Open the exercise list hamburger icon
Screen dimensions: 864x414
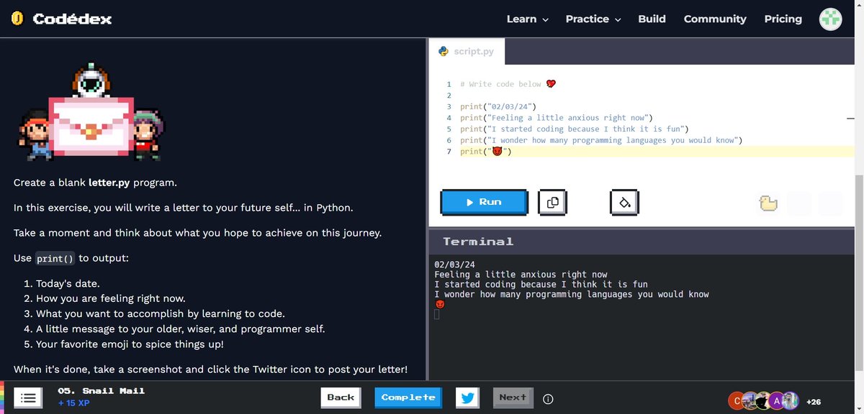(x=28, y=397)
